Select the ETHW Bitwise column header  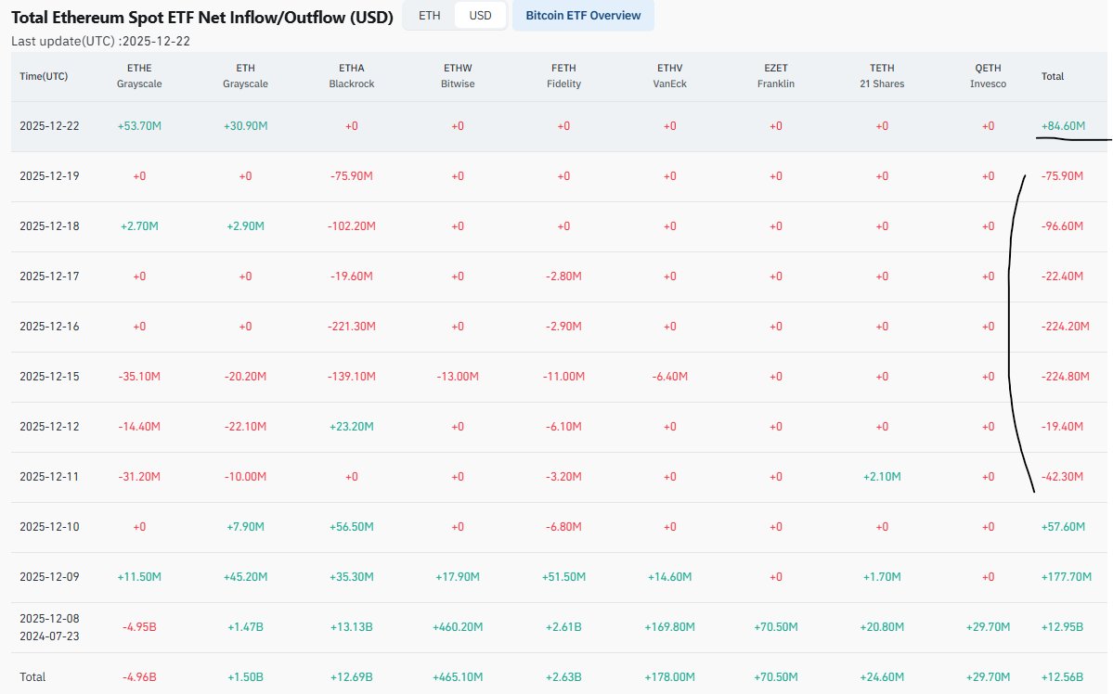pos(457,76)
